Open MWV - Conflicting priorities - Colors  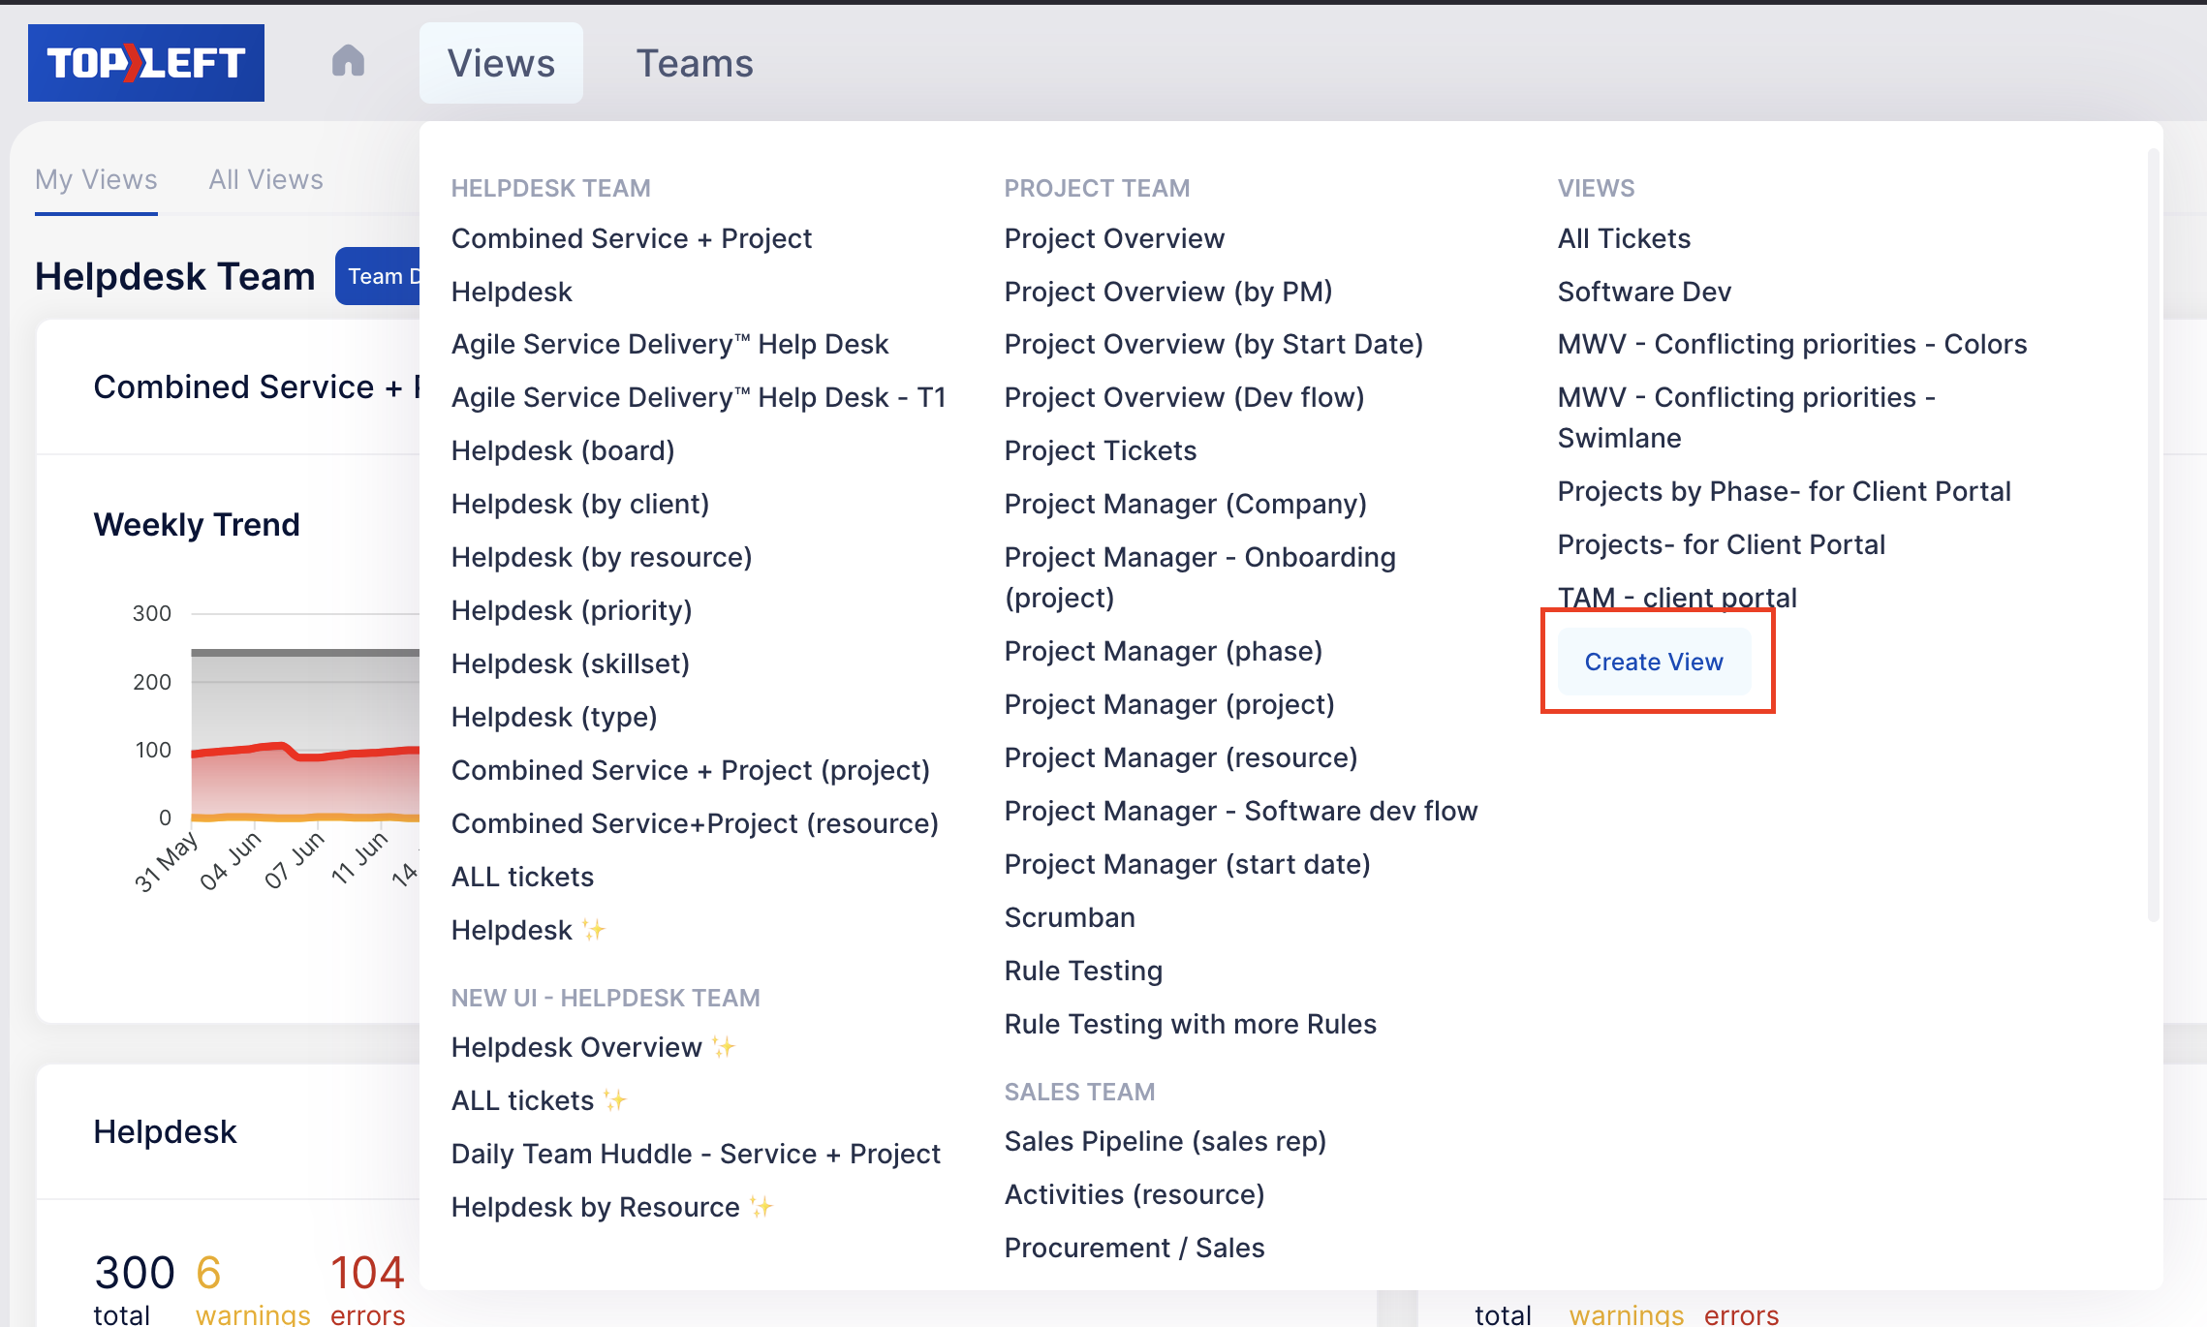1792,344
